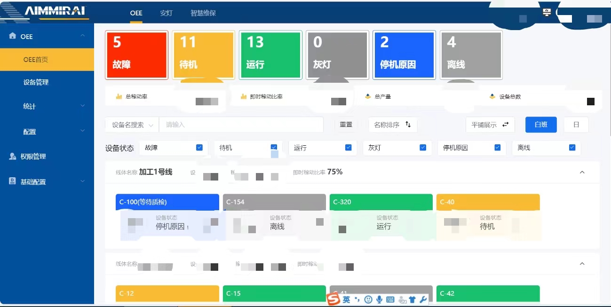611x307 pixels.
Task: Click the sort arrows icon beside 名称排序
Action: (x=408, y=125)
